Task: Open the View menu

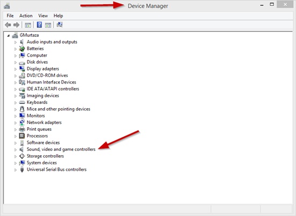Action: click(43, 16)
